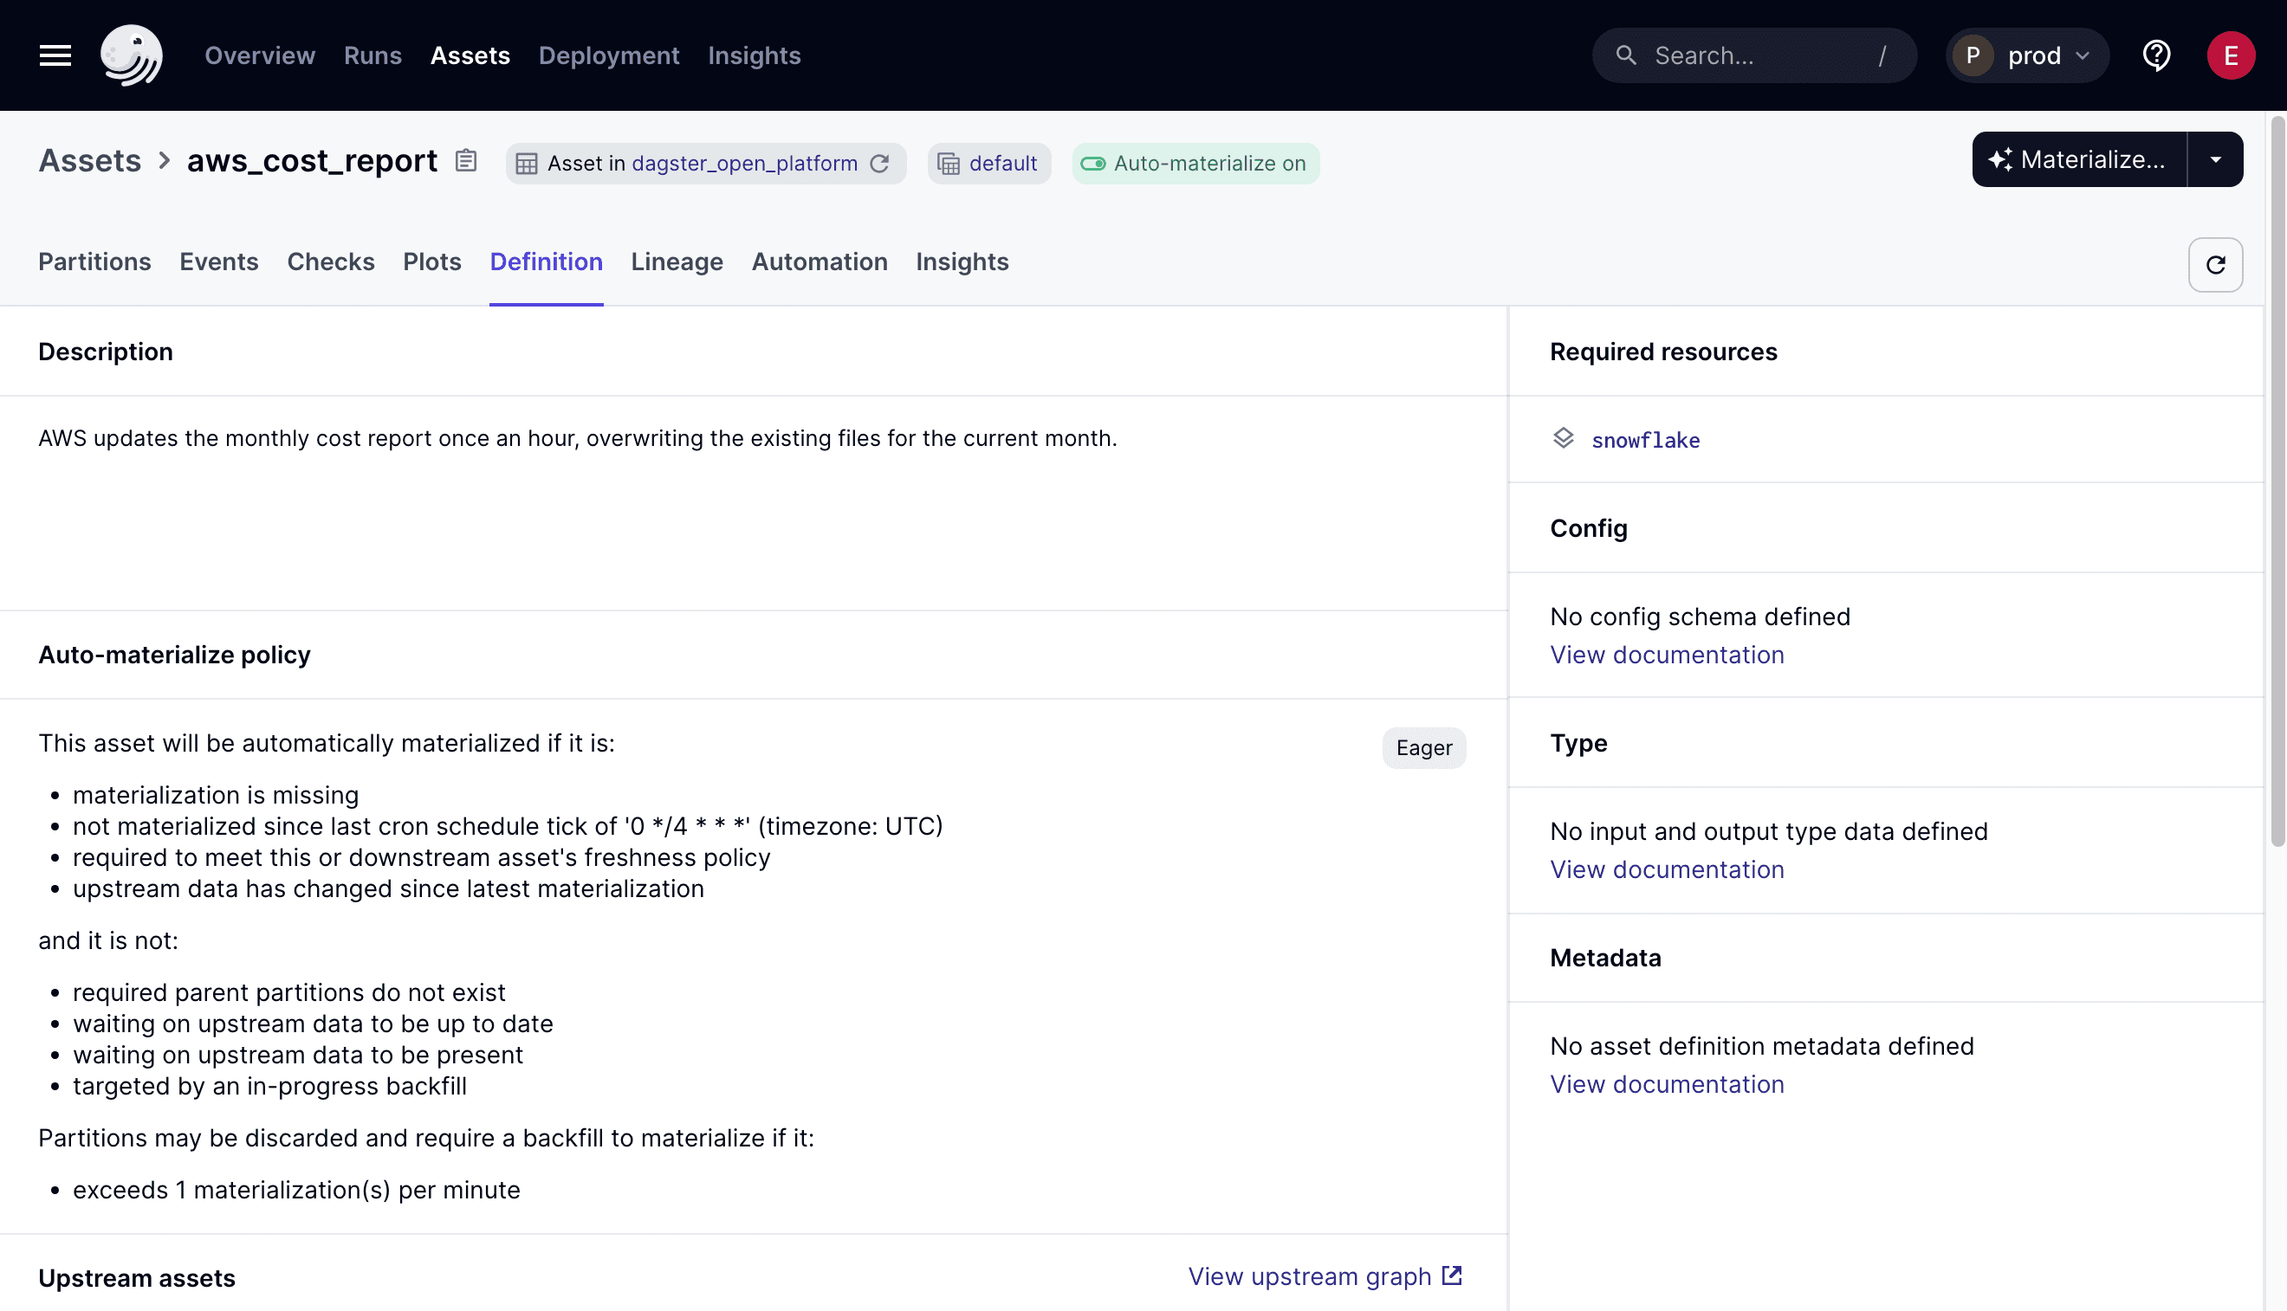
Task: Copy asset name using the clipboard icon
Action: click(x=466, y=160)
